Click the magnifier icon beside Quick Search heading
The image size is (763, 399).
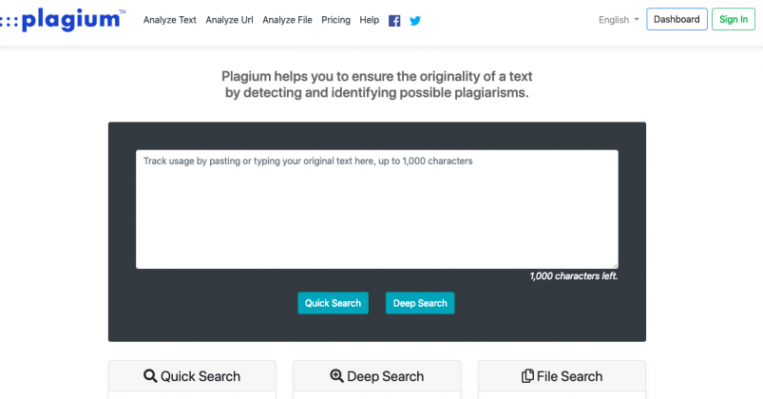point(150,376)
